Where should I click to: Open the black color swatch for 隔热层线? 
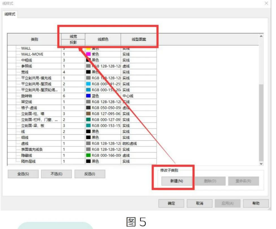point(88,161)
